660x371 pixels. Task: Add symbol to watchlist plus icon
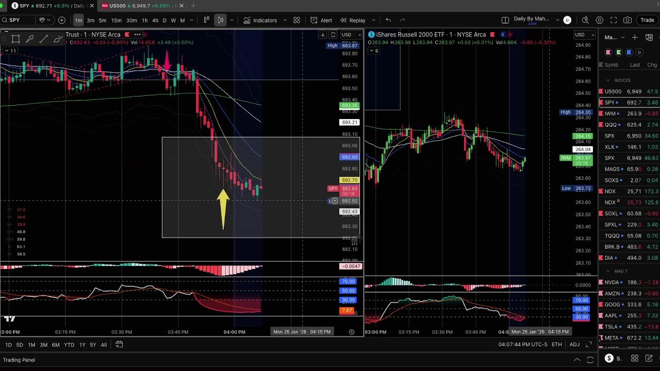point(635,38)
